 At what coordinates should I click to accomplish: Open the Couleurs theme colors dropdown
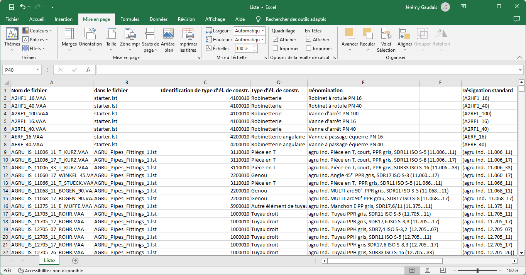37,30
